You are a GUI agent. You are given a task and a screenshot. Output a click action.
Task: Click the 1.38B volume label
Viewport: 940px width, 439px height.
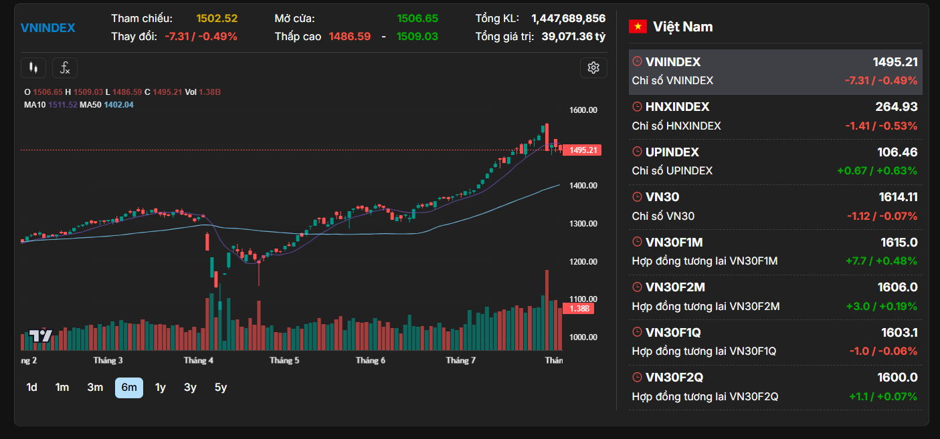577,309
